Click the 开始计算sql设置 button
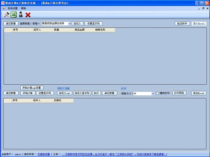The height and width of the screenshot is (157, 210). [32, 88]
